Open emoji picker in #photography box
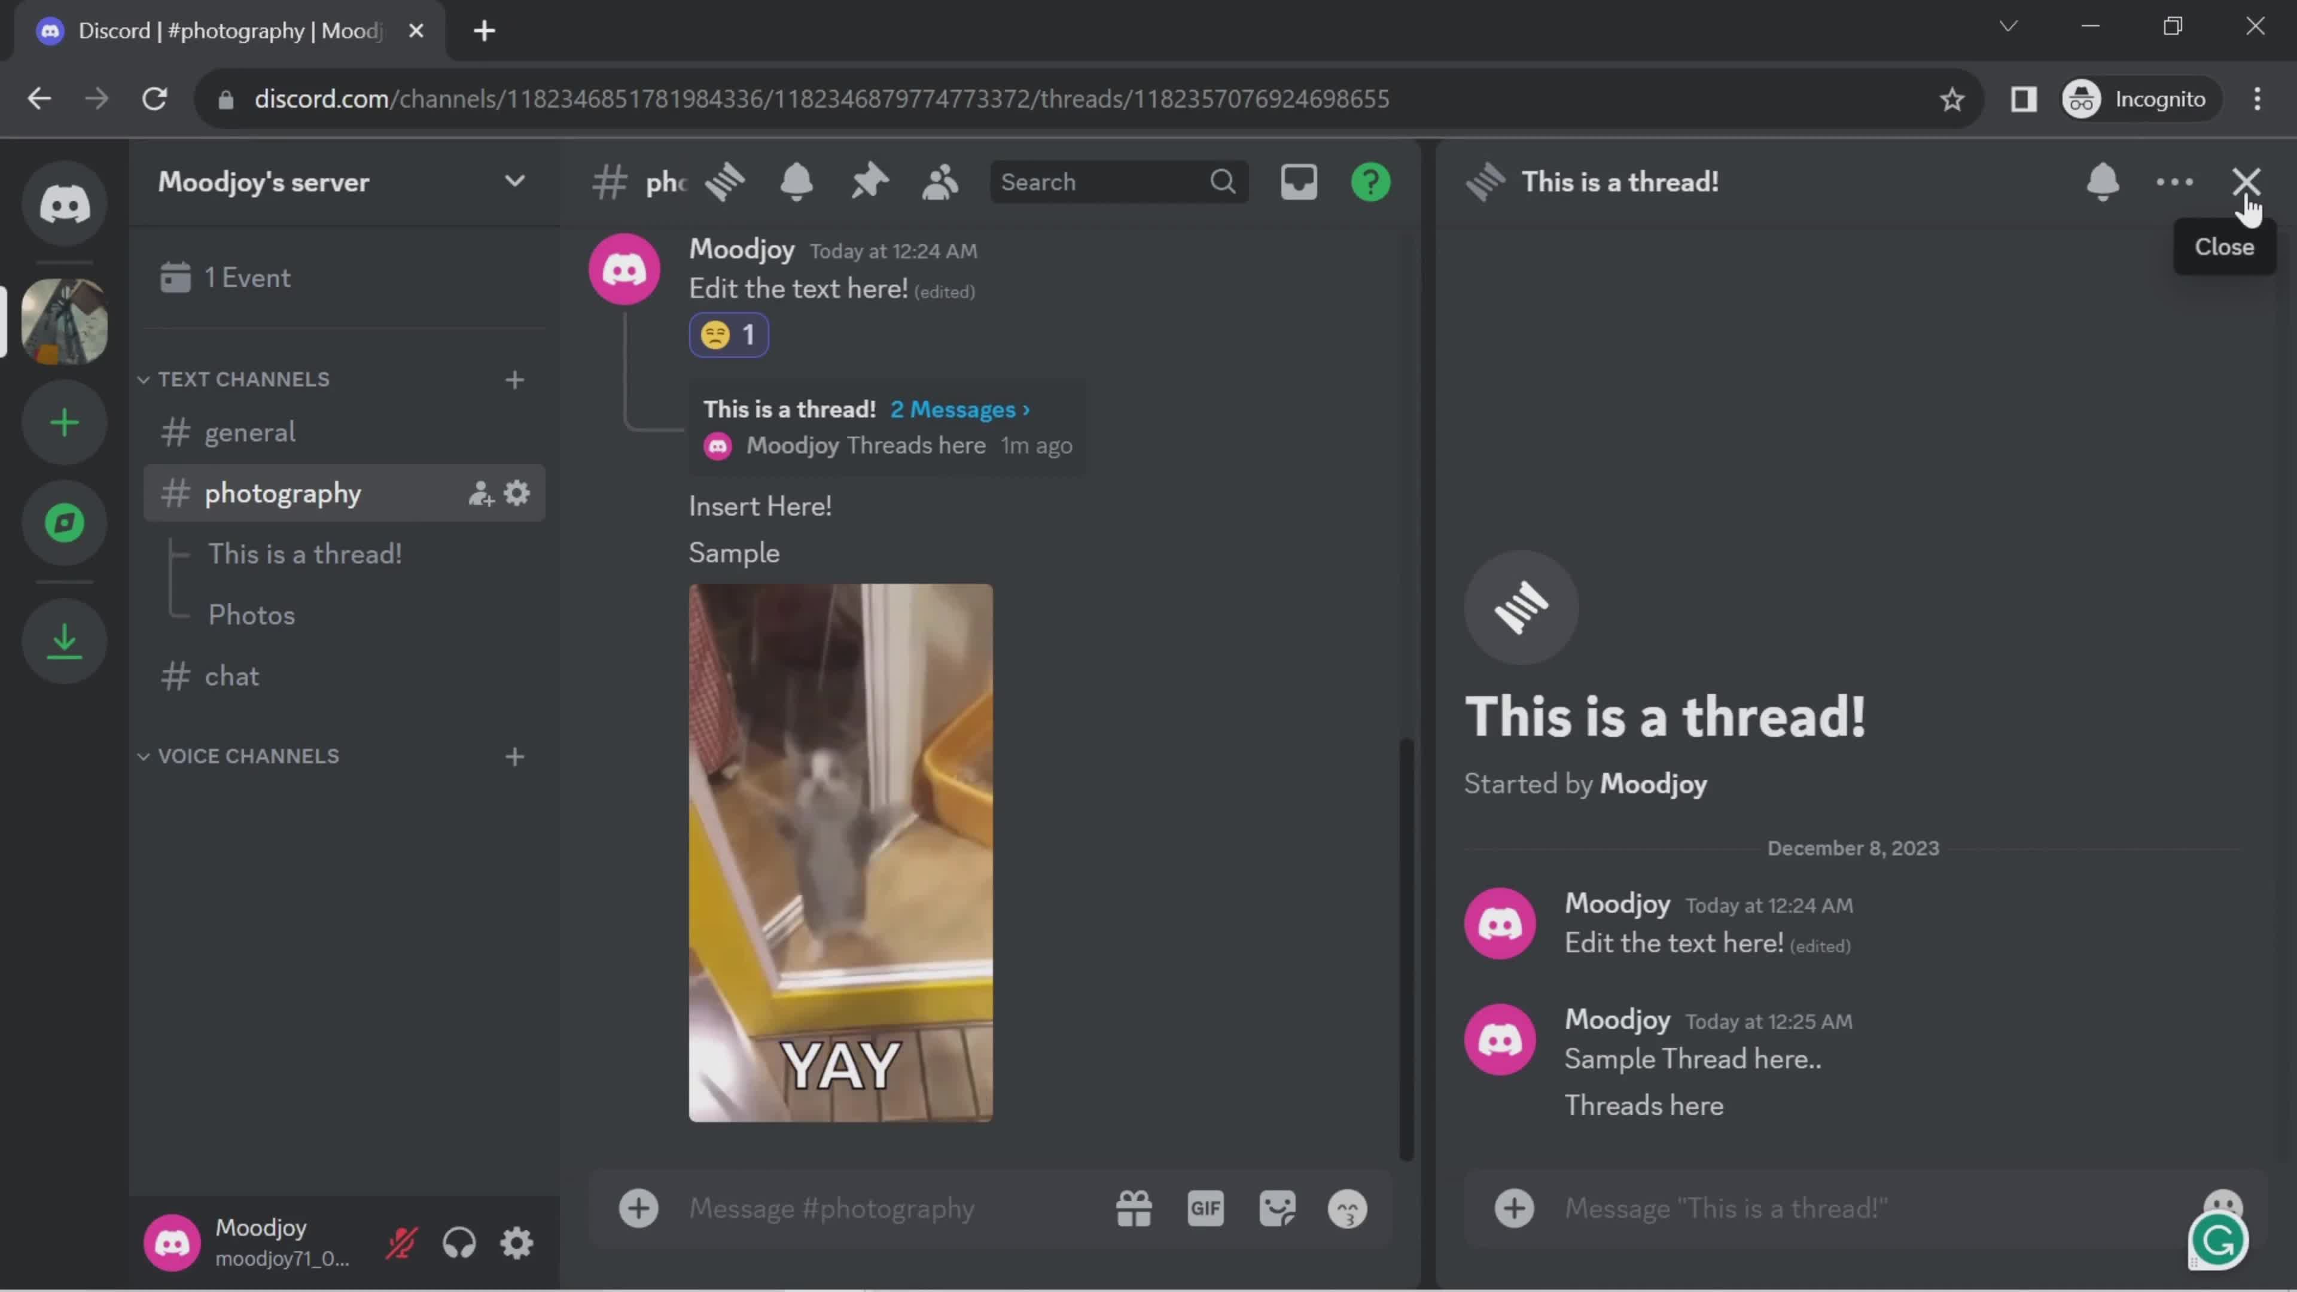The image size is (2297, 1292). click(x=1347, y=1210)
